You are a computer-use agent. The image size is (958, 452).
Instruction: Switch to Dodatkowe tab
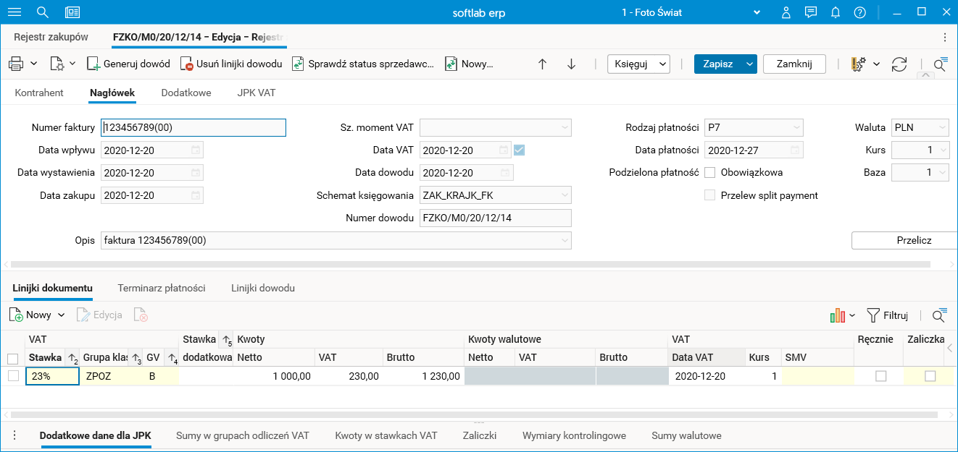[x=186, y=93]
